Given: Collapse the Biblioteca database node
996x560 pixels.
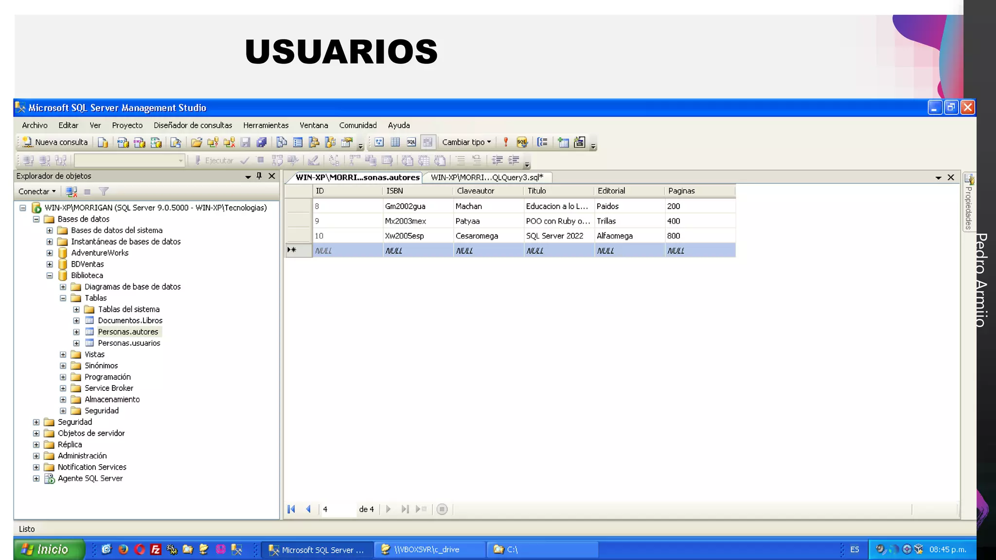Looking at the screenshot, I should tap(50, 276).
